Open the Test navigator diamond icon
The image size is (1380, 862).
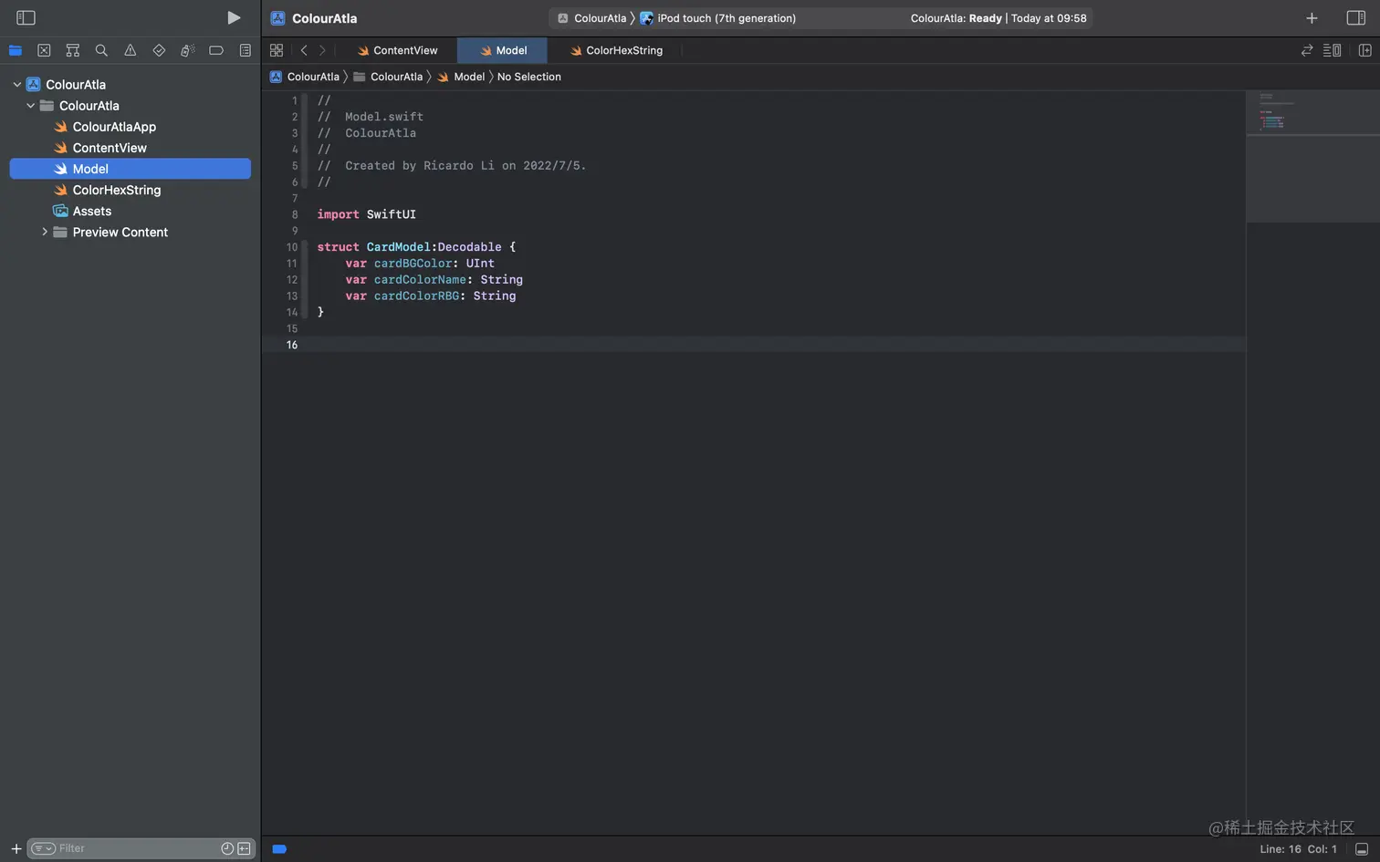[159, 50]
